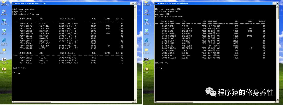Click the title bar of the pagesize 100 sqlplus window
283x105 pixels.
click(216, 3)
